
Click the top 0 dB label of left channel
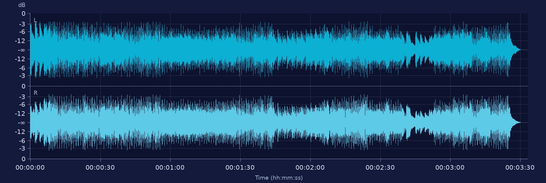pos(24,14)
